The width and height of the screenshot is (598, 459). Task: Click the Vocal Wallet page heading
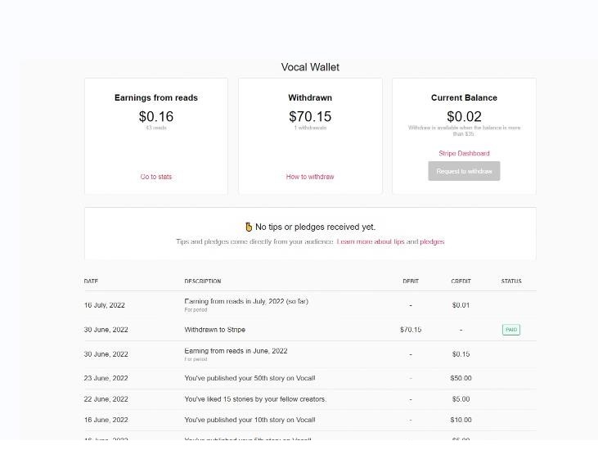310,67
